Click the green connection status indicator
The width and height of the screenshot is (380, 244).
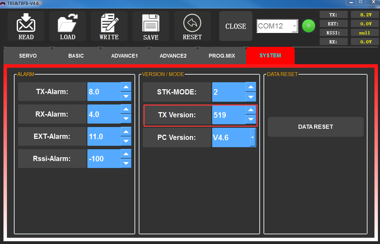[309, 26]
